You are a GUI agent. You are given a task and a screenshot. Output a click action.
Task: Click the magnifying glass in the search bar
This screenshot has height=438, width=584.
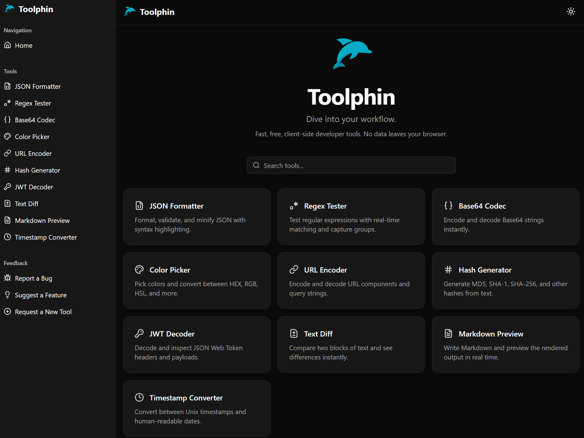(x=256, y=165)
